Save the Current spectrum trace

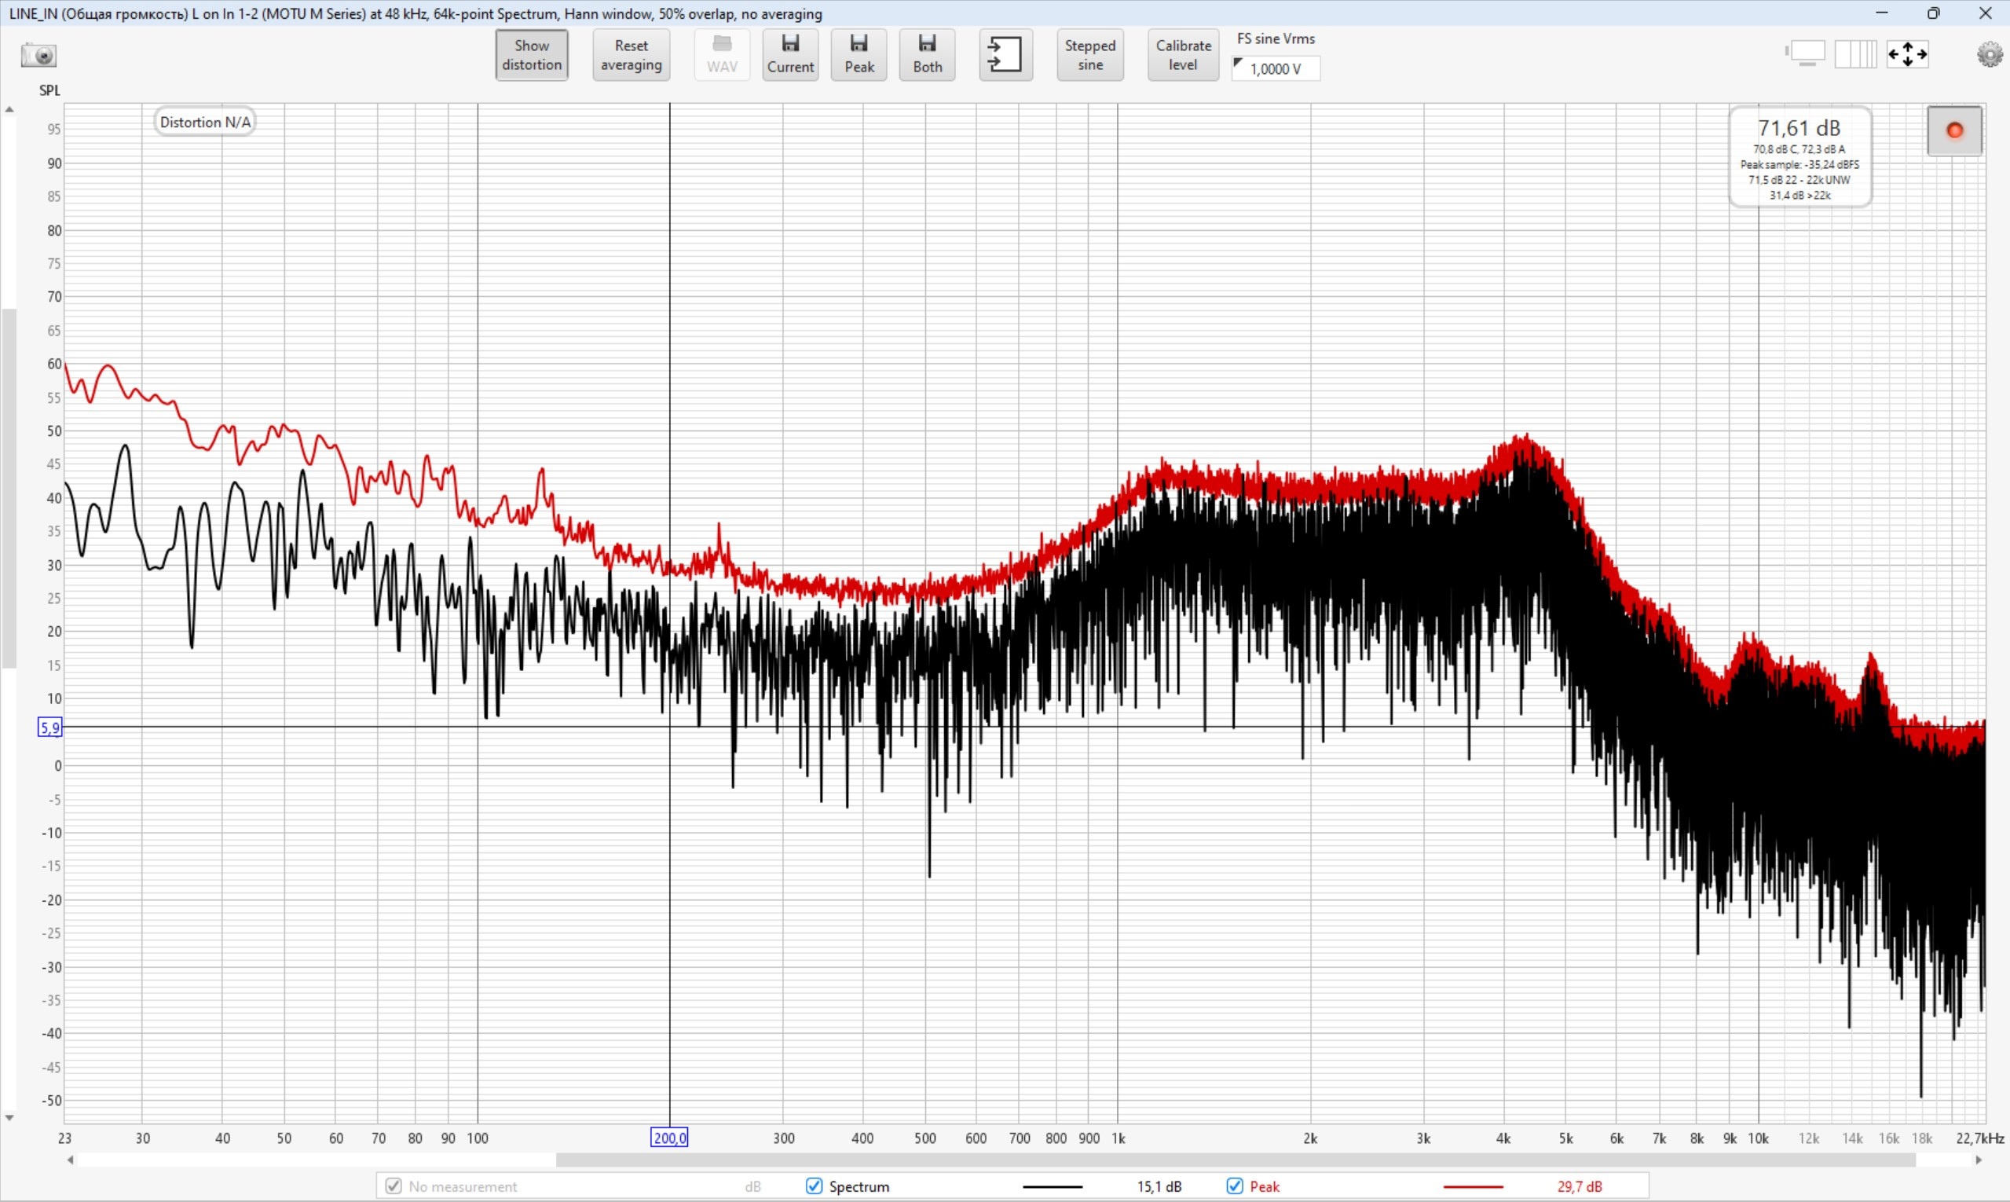click(789, 54)
